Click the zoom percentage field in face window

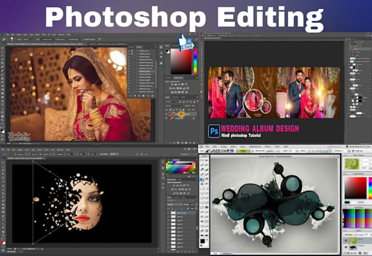tap(10, 249)
